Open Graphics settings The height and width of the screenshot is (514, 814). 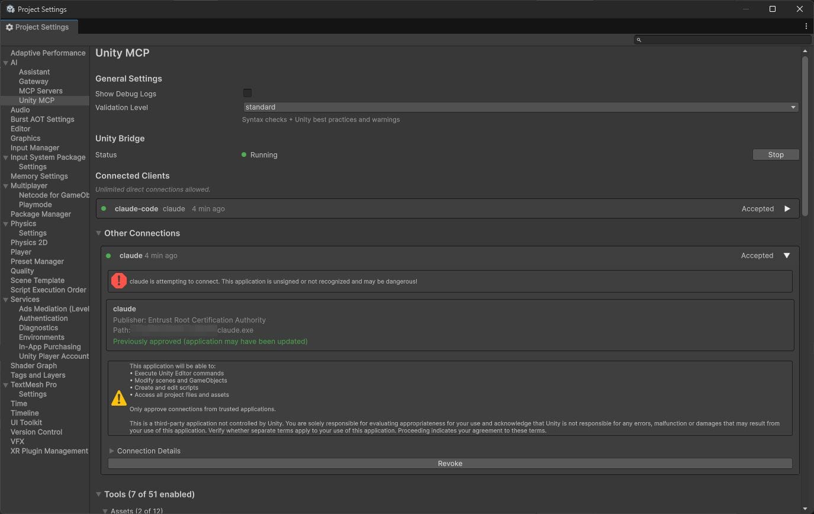25,138
